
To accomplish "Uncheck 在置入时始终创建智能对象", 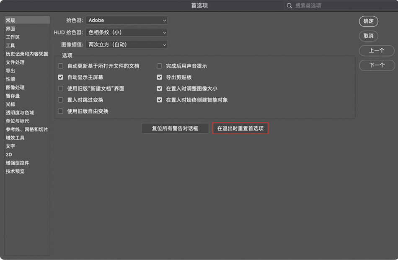I will pyautogui.click(x=159, y=100).
